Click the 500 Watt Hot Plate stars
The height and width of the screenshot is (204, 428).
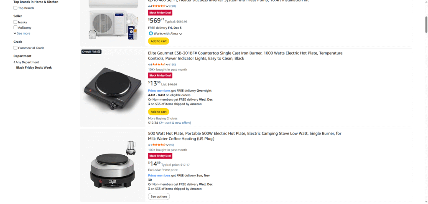coord(158,145)
